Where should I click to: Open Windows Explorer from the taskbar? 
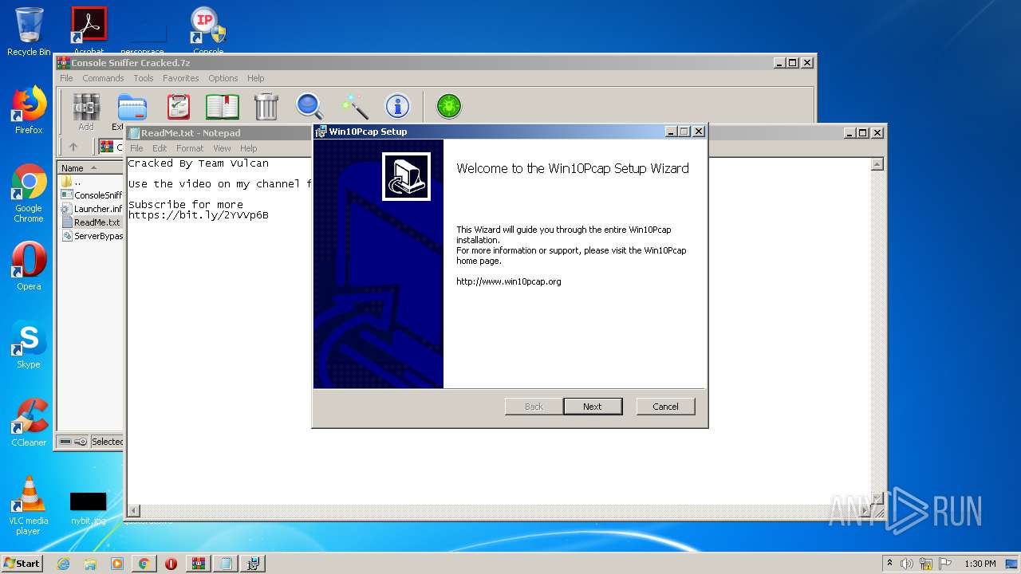90,564
